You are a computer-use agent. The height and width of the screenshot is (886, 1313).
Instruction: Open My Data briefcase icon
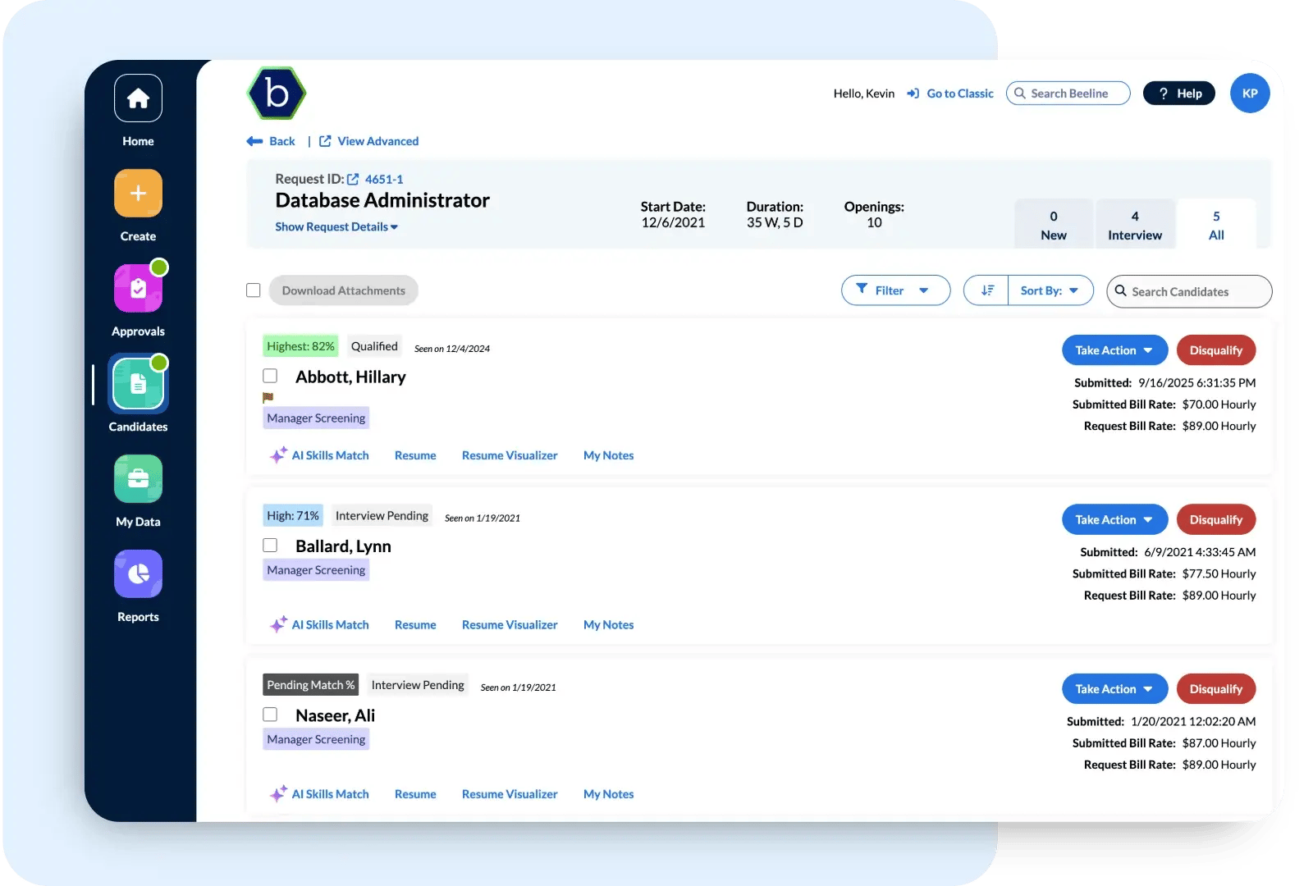click(x=138, y=479)
